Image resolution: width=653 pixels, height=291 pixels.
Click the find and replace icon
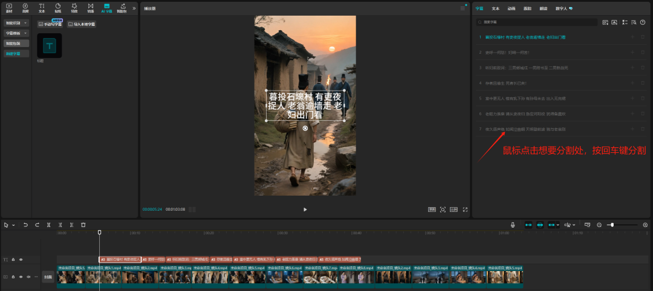634,22
